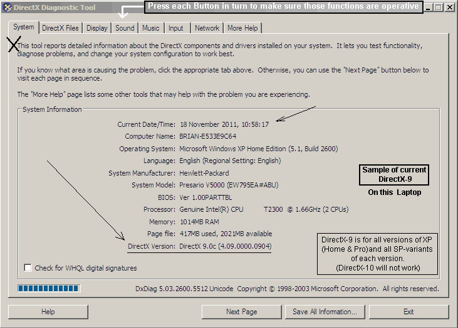
Task: Click Save All Information button
Action: click(325, 312)
